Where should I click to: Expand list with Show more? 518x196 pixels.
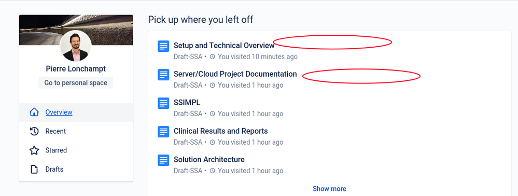[x=329, y=189]
